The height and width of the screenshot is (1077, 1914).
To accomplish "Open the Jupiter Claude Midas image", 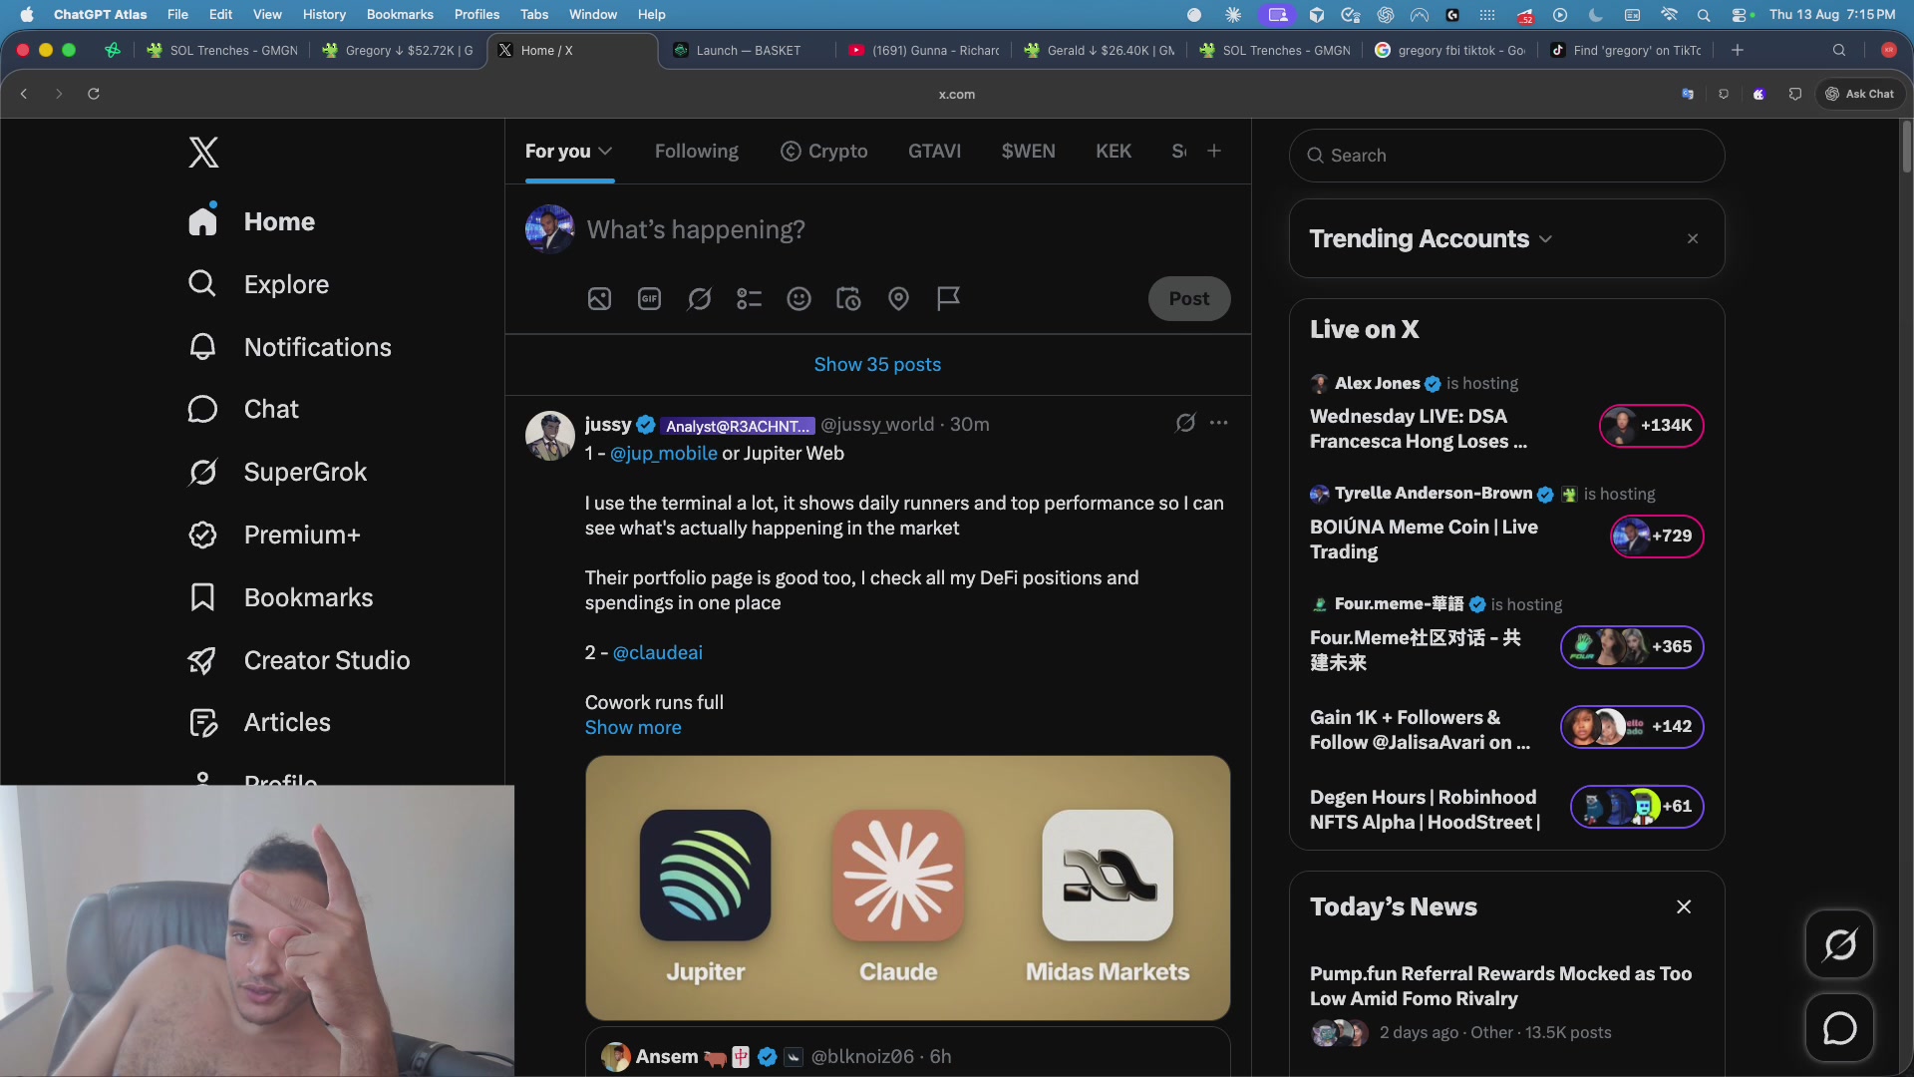I will point(907,888).
